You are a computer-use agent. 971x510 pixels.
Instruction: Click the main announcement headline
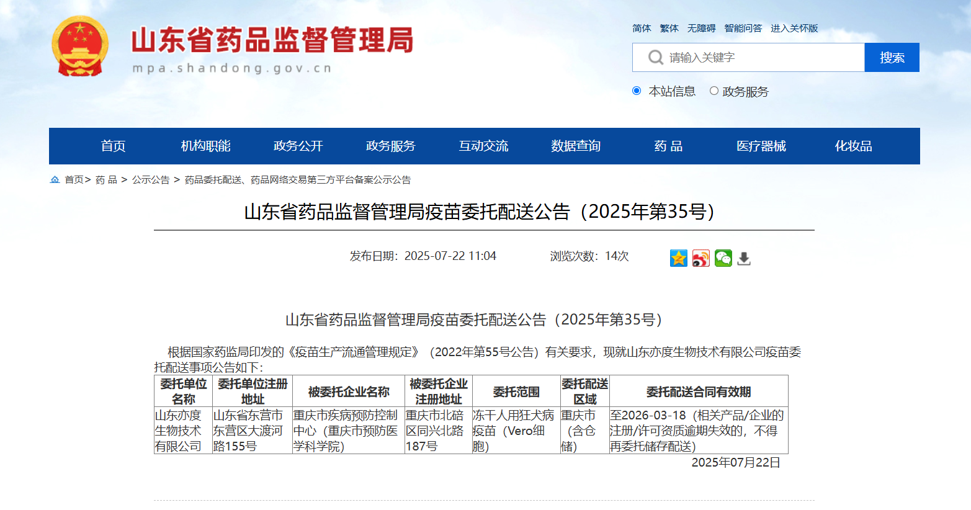pyautogui.click(x=484, y=212)
